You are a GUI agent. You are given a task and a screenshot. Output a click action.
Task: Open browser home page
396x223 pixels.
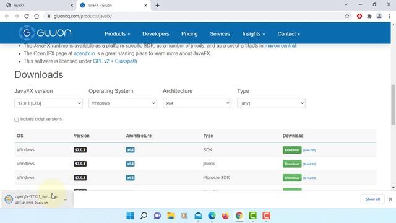37,16
